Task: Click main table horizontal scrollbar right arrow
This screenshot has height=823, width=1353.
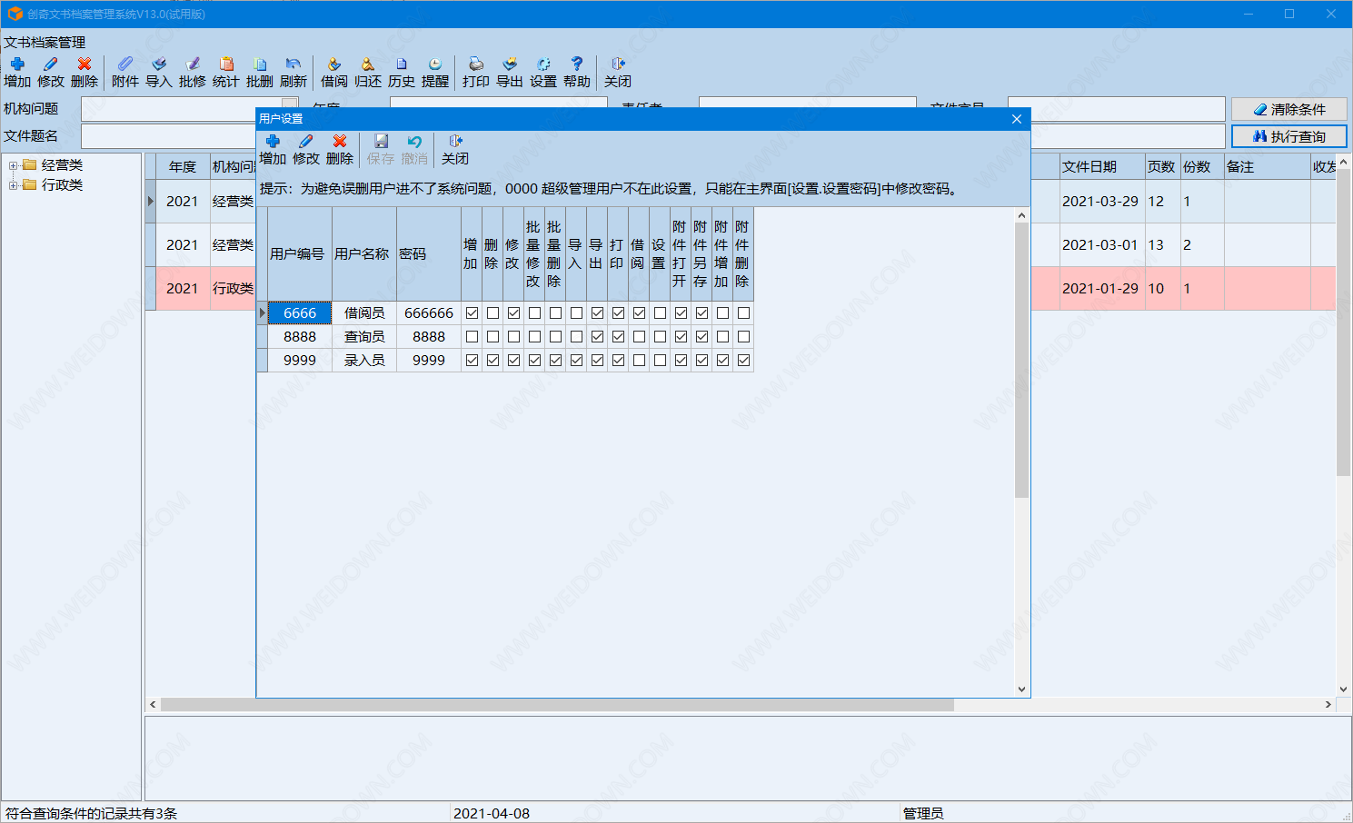Action: [1328, 705]
